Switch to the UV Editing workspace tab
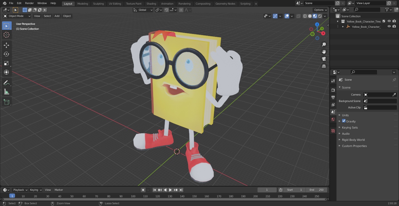Image resolution: width=399 pixels, height=206 pixels. coord(115,4)
